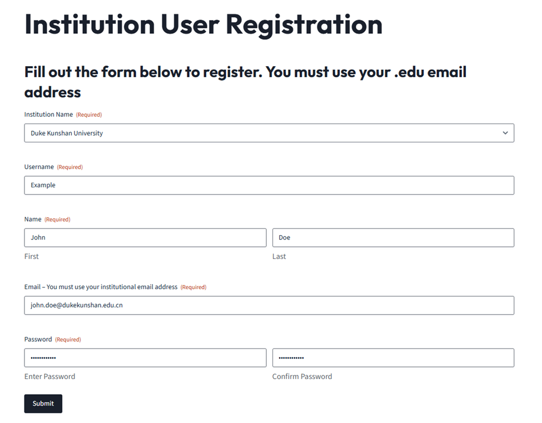542x423 pixels.
Task: Click the "Institution User Registration" page heading
Action: [203, 24]
